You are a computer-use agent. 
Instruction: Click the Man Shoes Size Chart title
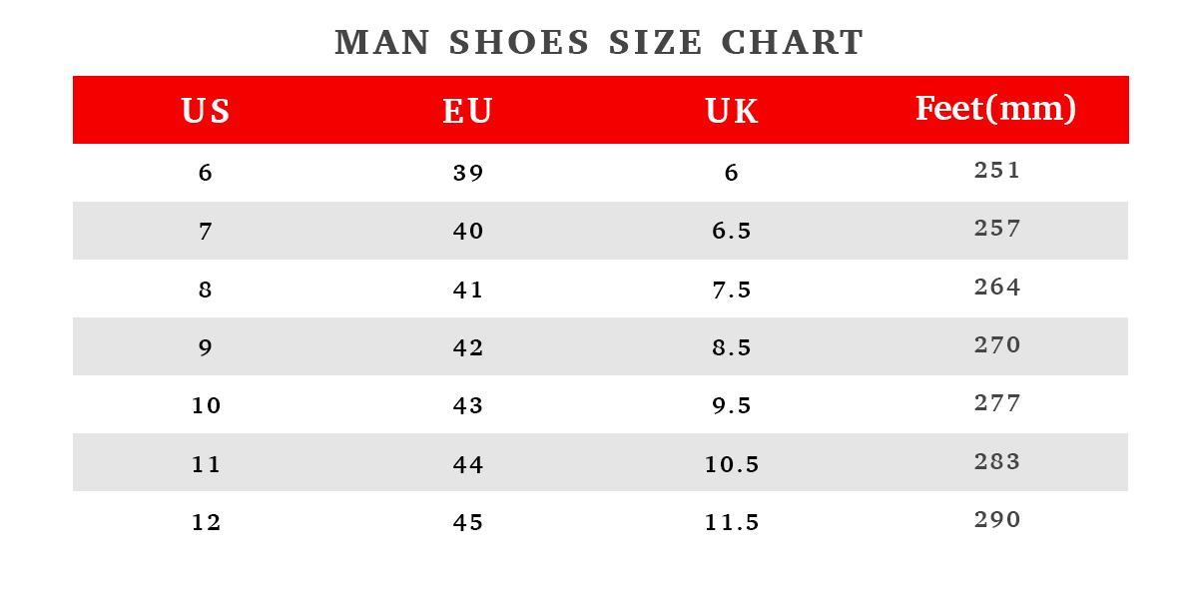pyautogui.click(x=599, y=43)
